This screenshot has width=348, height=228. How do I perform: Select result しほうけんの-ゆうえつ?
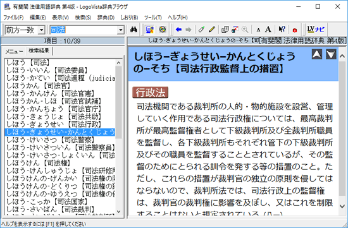point(60,194)
